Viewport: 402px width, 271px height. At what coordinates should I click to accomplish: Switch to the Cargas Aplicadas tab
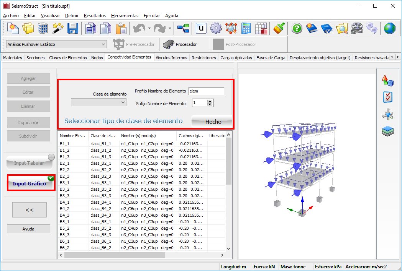click(x=236, y=58)
